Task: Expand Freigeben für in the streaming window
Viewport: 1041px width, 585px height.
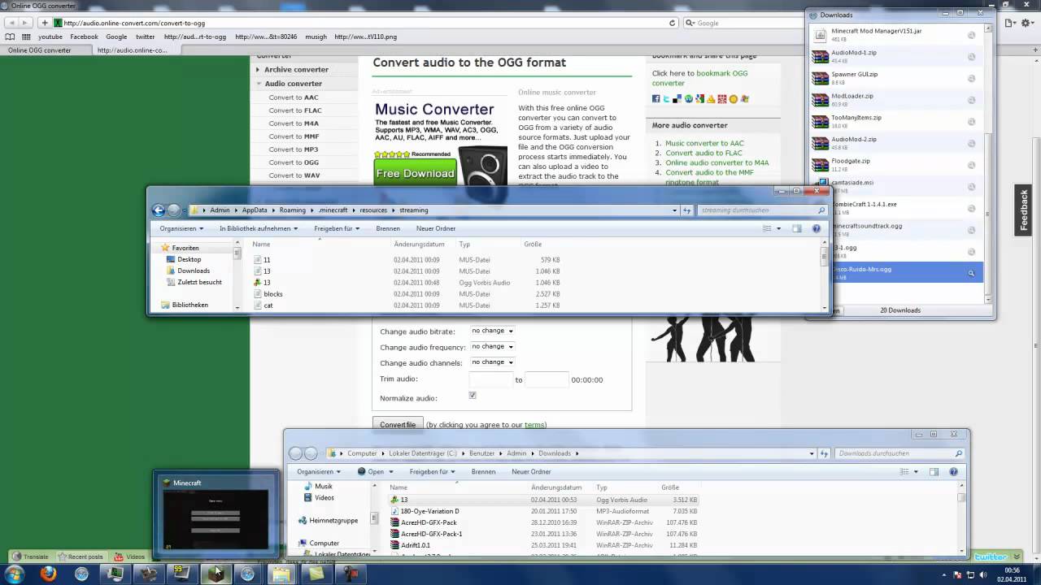Action: [337, 228]
